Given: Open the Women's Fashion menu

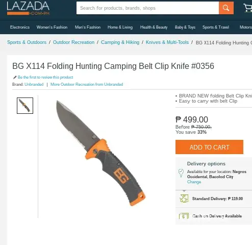Looking at the screenshot, I should coord(52,27).
